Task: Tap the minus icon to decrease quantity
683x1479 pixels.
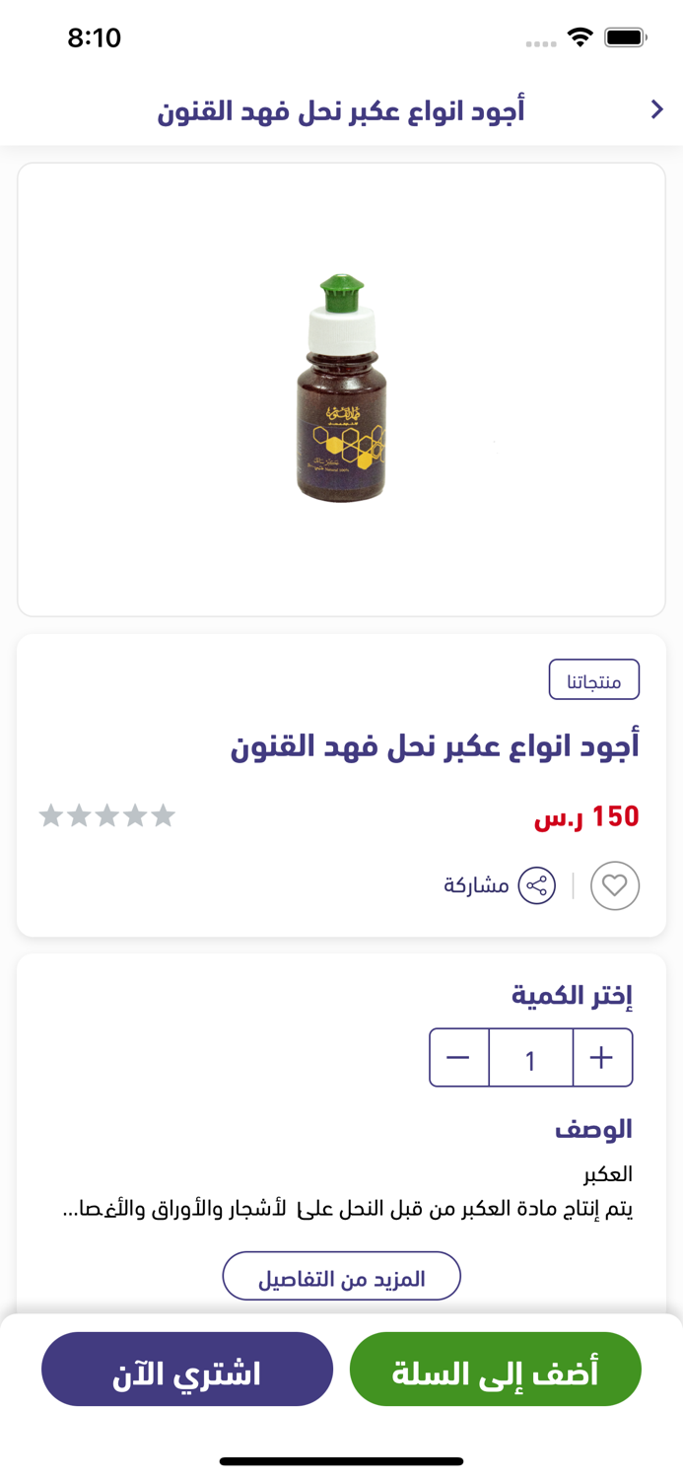Action: [458, 1057]
